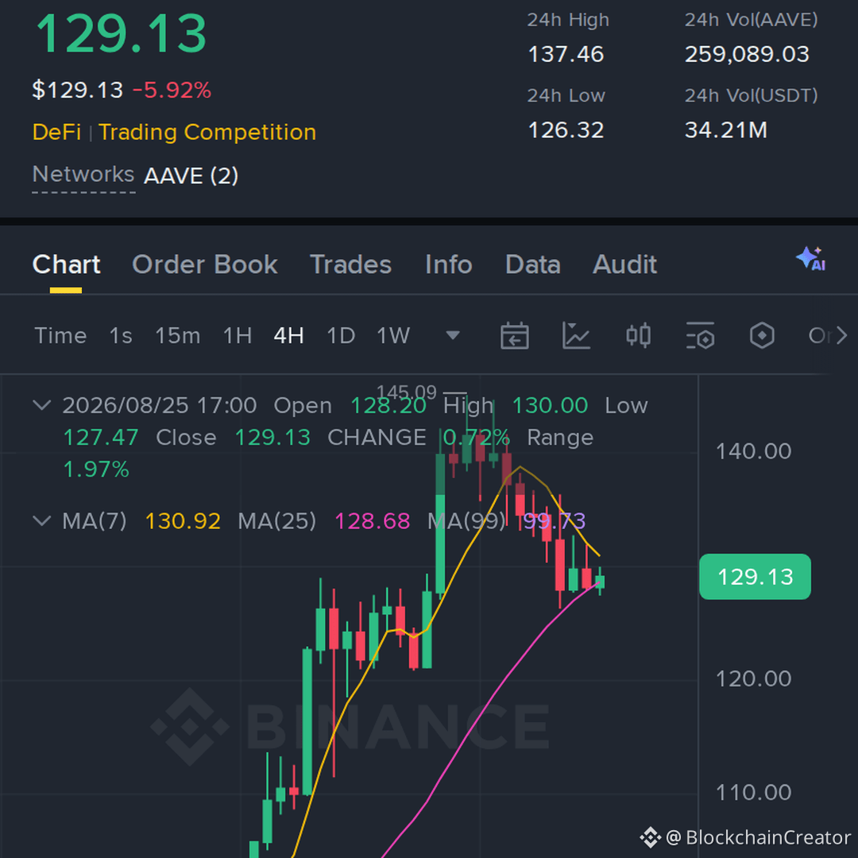Image resolution: width=858 pixels, height=858 pixels.
Task: Click the 145.09 high price marker
Action: pyautogui.click(x=407, y=392)
